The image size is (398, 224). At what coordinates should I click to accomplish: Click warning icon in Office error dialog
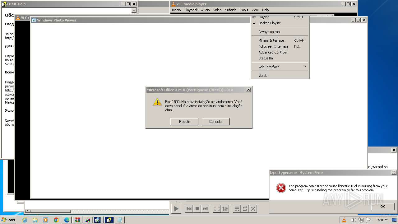pyautogui.click(x=157, y=102)
